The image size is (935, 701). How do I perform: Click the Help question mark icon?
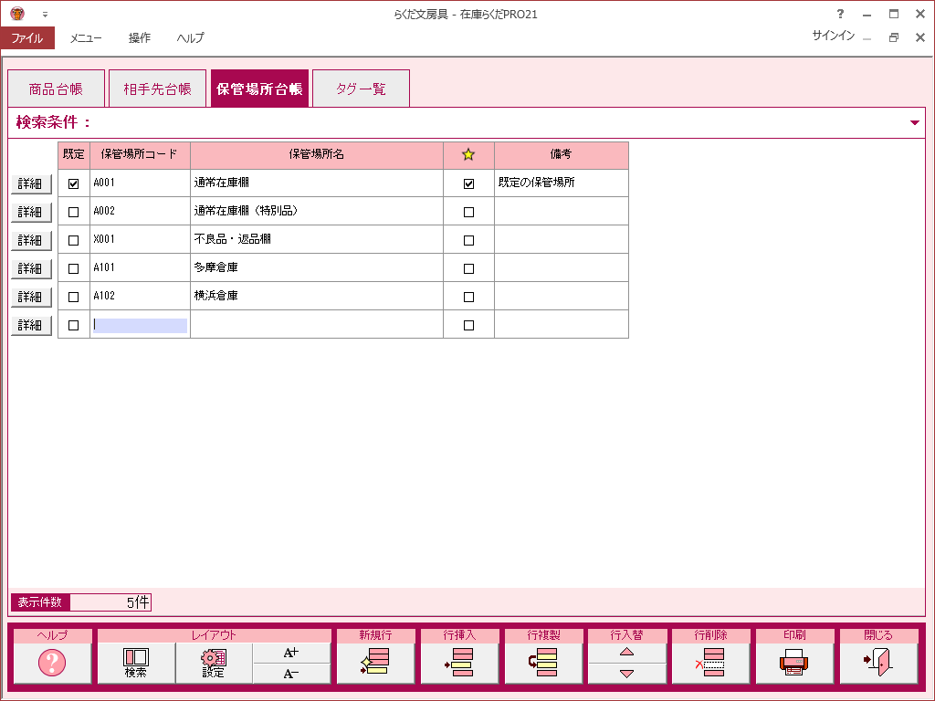[x=52, y=663]
